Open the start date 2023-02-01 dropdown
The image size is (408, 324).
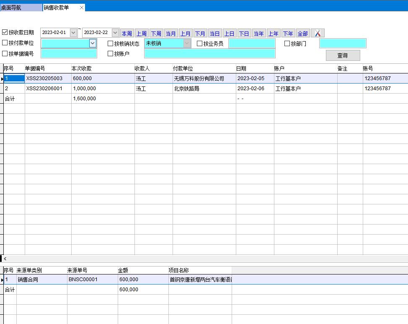click(x=73, y=32)
